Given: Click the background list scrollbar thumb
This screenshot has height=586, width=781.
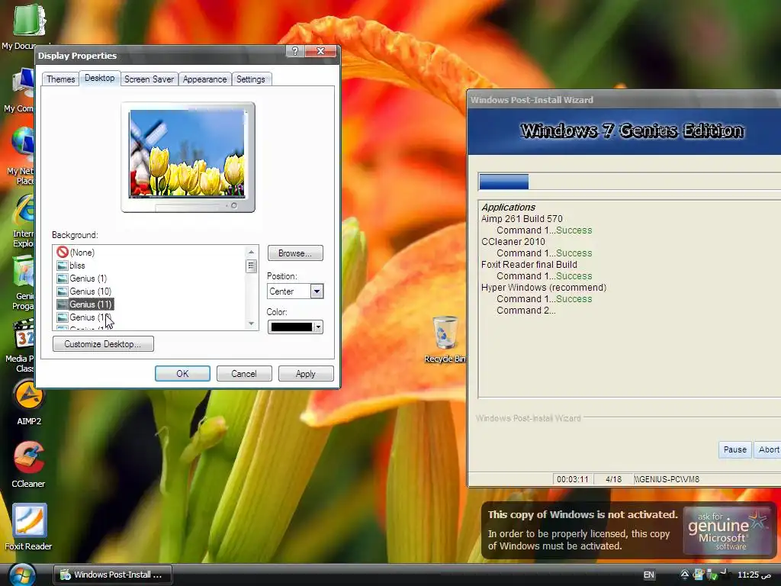Looking at the screenshot, I should [x=251, y=266].
